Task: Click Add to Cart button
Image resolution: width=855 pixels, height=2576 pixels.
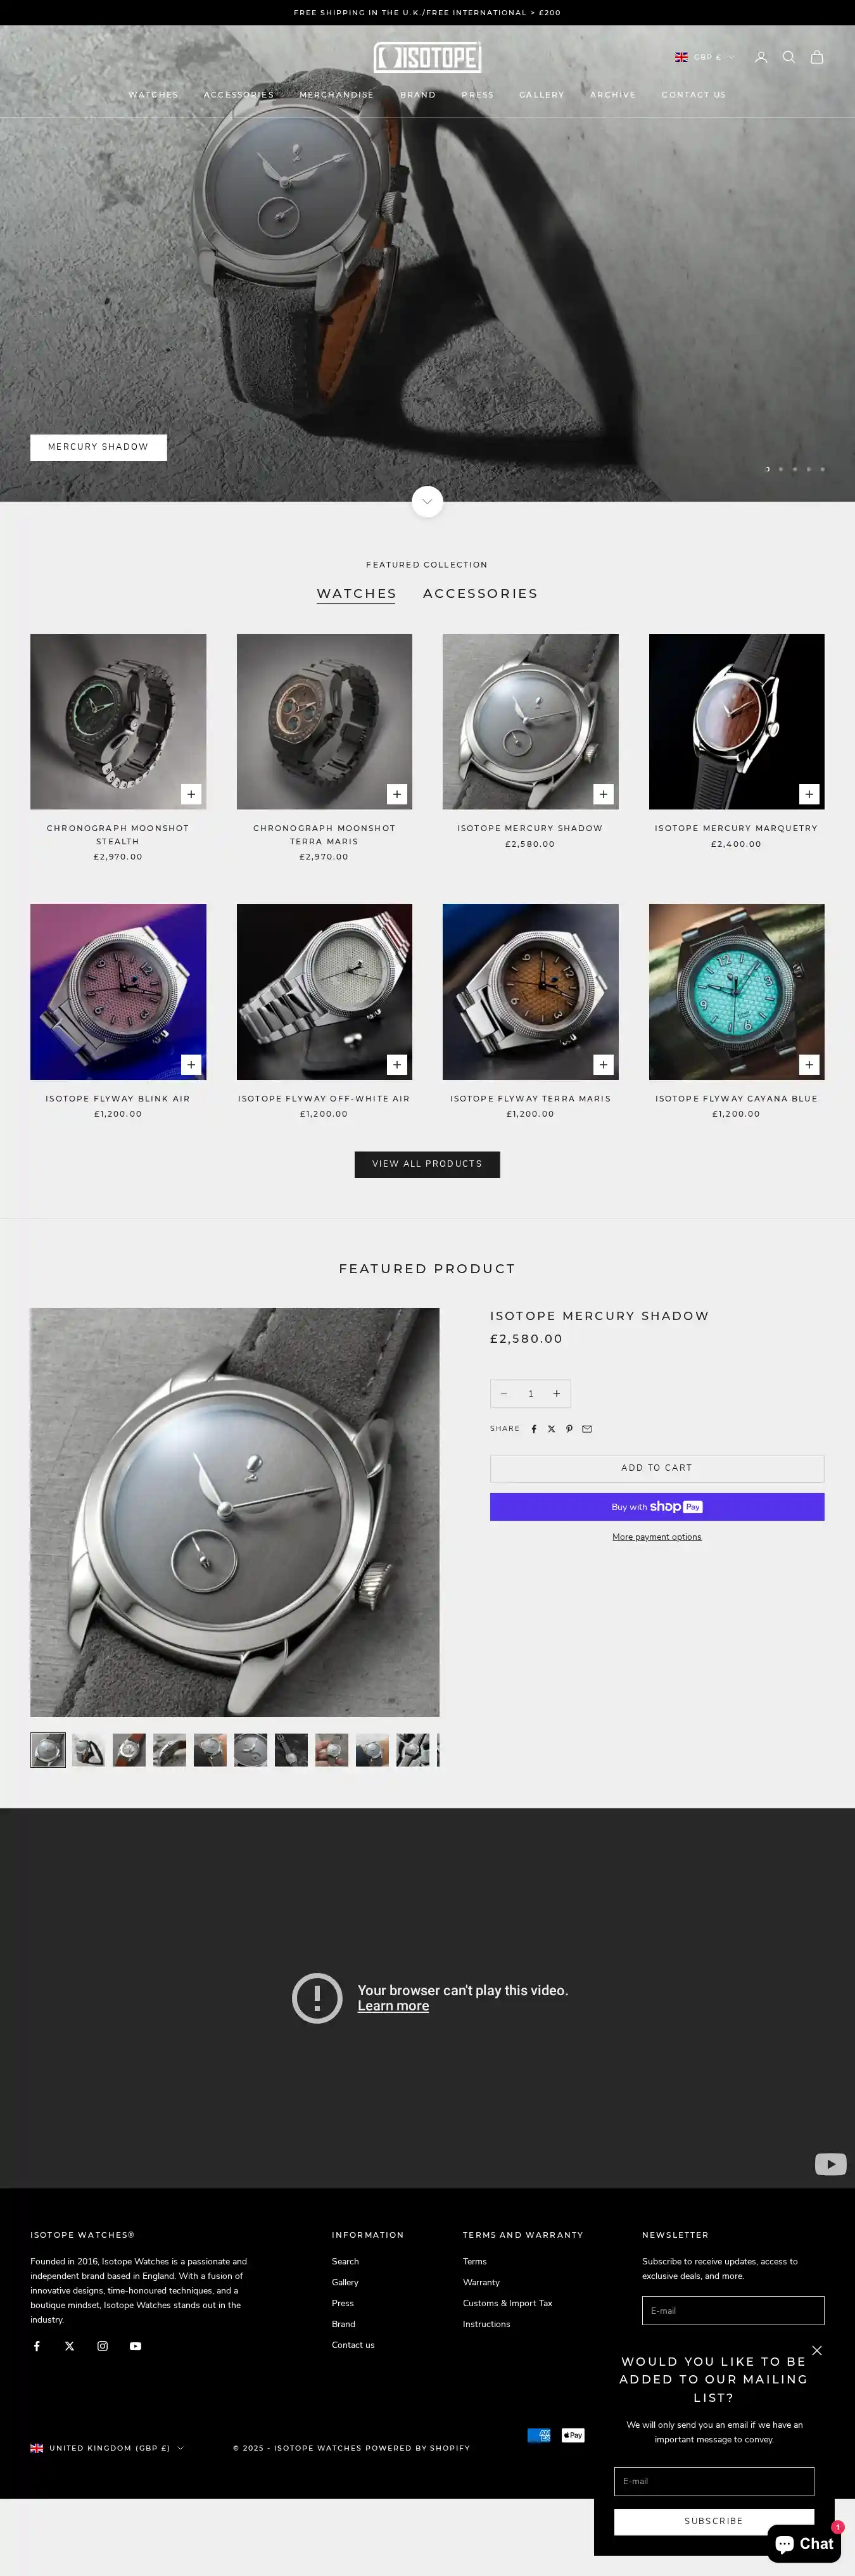Action: pyautogui.click(x=657, y=1468)
